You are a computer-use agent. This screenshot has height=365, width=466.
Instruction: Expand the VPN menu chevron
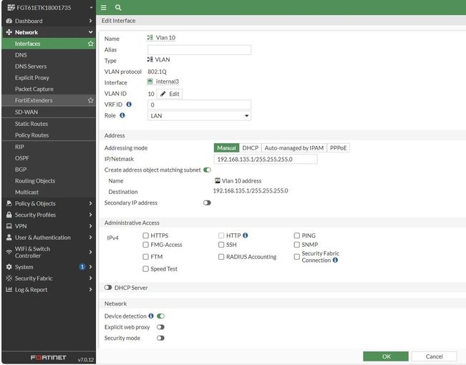point(90,226)
